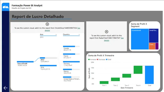Screen dimensions: 164x92
Task: Toggle the Decrease legend item
Action: (x=101, y=60)
